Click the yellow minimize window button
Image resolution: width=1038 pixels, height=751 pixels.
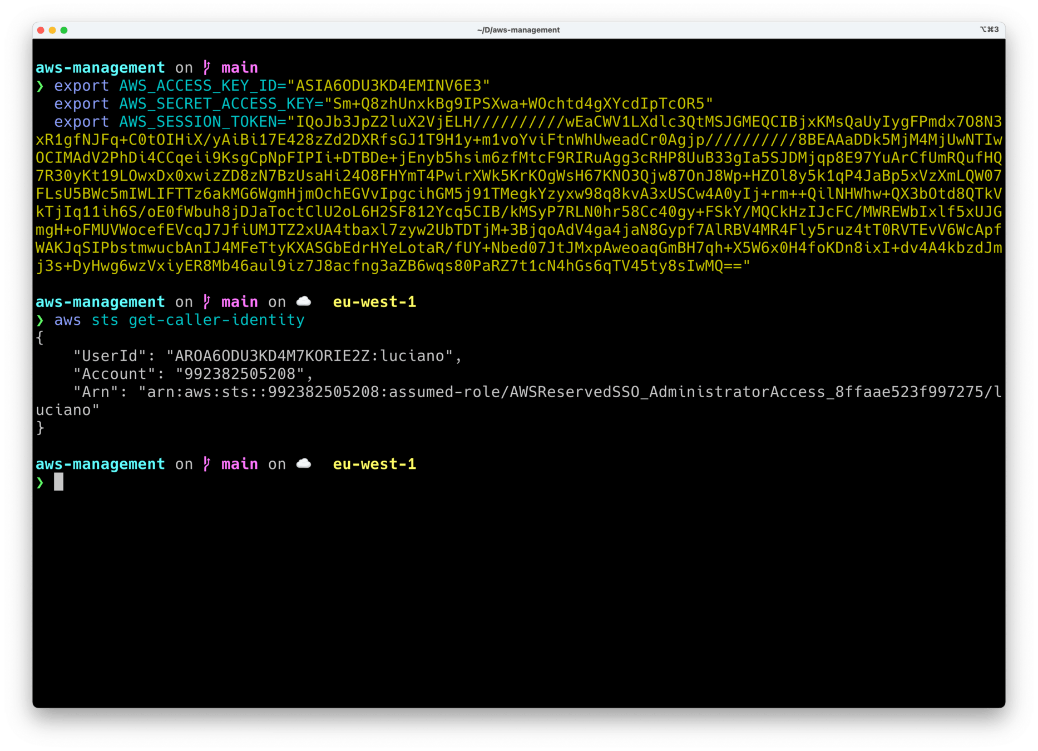coord(52,30)
